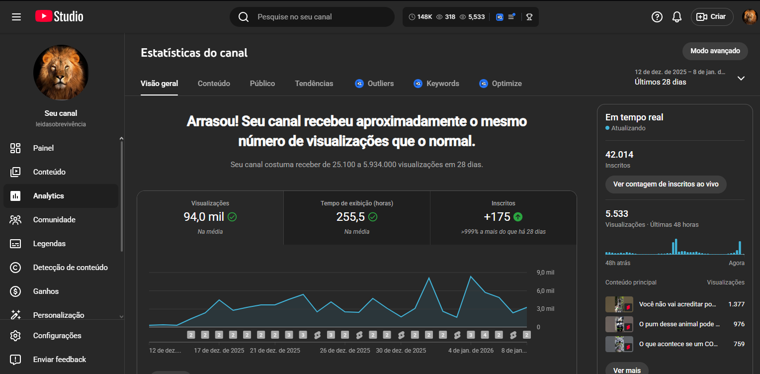Screen dimensions: 760x374
Task: Select the Visualizações metric card
Action: click(210, 218)
